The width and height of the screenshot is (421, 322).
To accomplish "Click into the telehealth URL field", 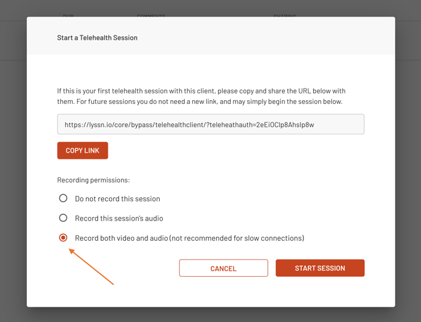I will click(210, 125).
